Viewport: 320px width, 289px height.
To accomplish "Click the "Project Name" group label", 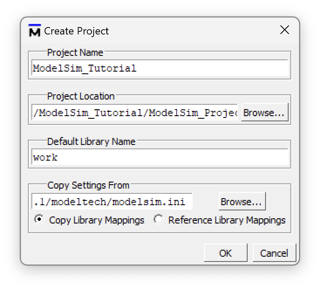I will pyautogui.click(x=75, y=52).
